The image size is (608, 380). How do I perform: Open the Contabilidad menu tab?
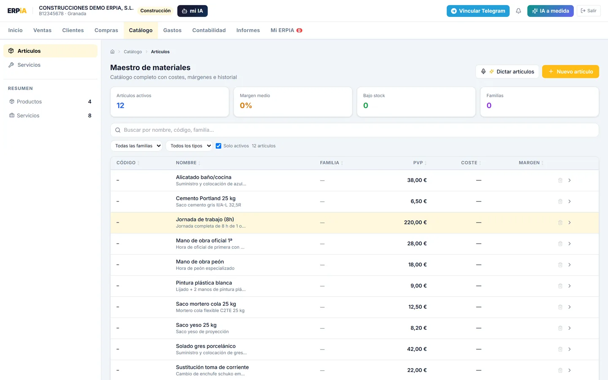point(209,30)
